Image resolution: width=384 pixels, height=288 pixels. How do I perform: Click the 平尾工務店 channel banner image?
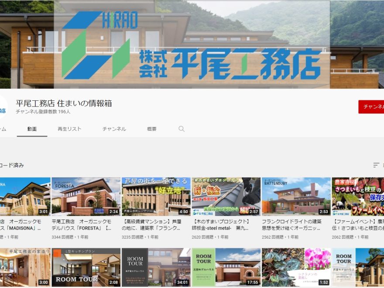click(192, 44)
